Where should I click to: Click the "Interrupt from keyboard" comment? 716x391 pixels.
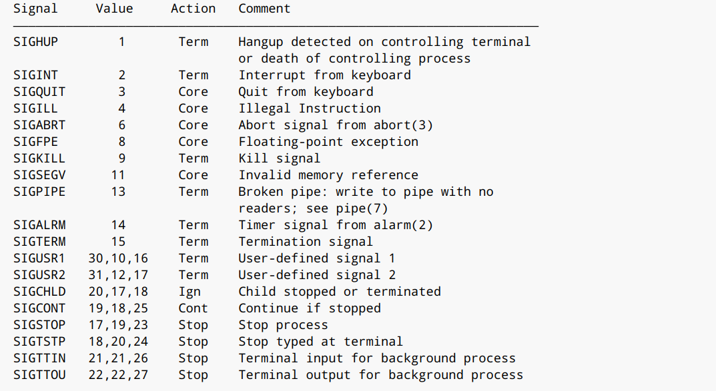324,75
